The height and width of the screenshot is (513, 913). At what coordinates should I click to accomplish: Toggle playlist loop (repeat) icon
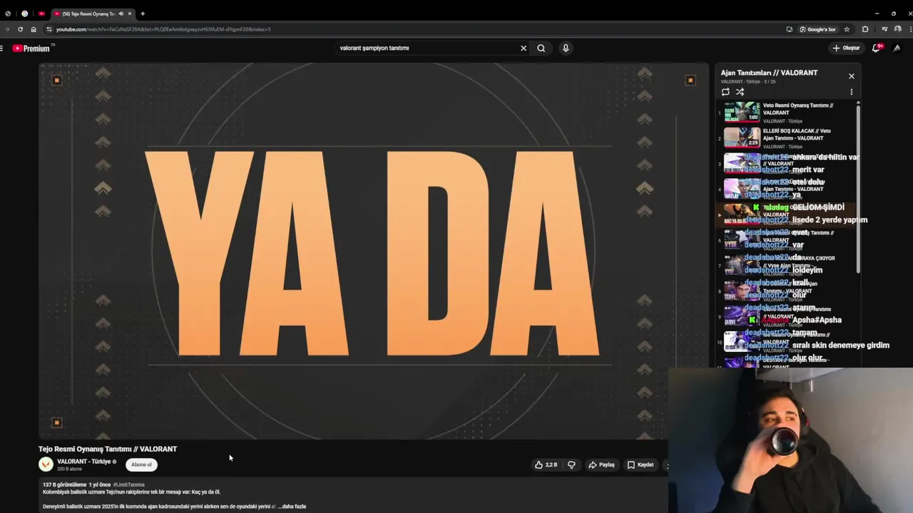(725, 92)
